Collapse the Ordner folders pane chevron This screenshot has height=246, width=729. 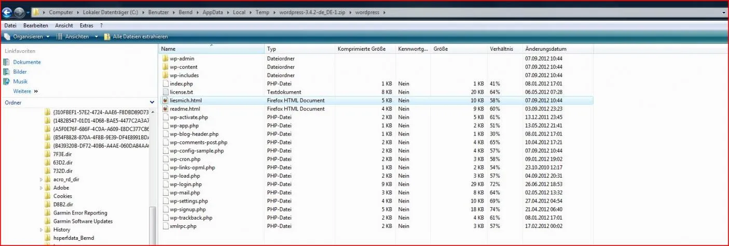pyautogui.click(x=152, y=103)
